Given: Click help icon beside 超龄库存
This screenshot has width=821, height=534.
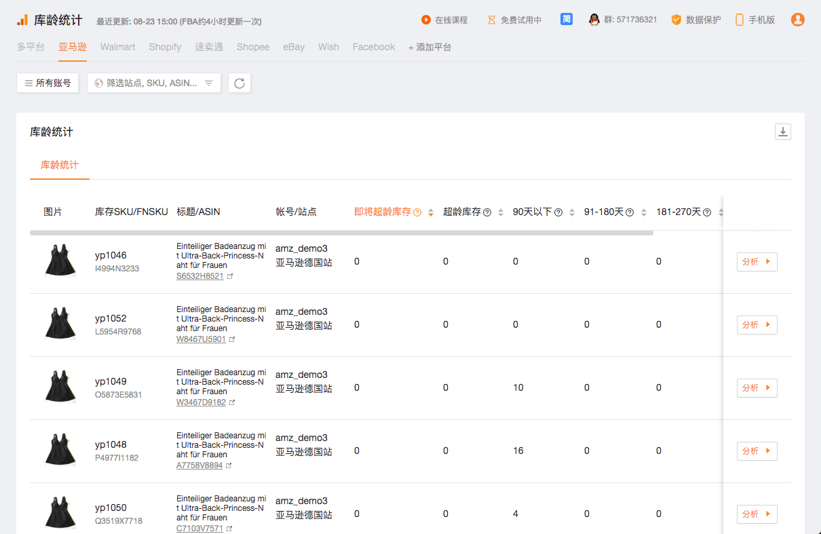Looking at the screenshot, I should (x=487, y=212).
